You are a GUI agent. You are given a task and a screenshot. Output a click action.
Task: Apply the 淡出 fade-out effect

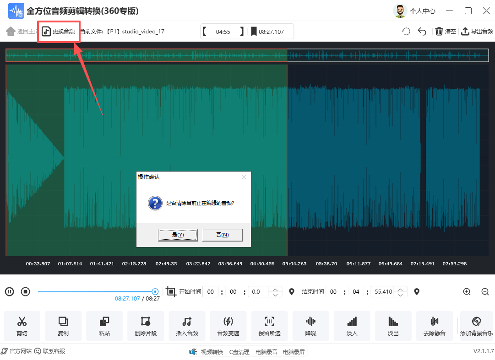point(393,326)
